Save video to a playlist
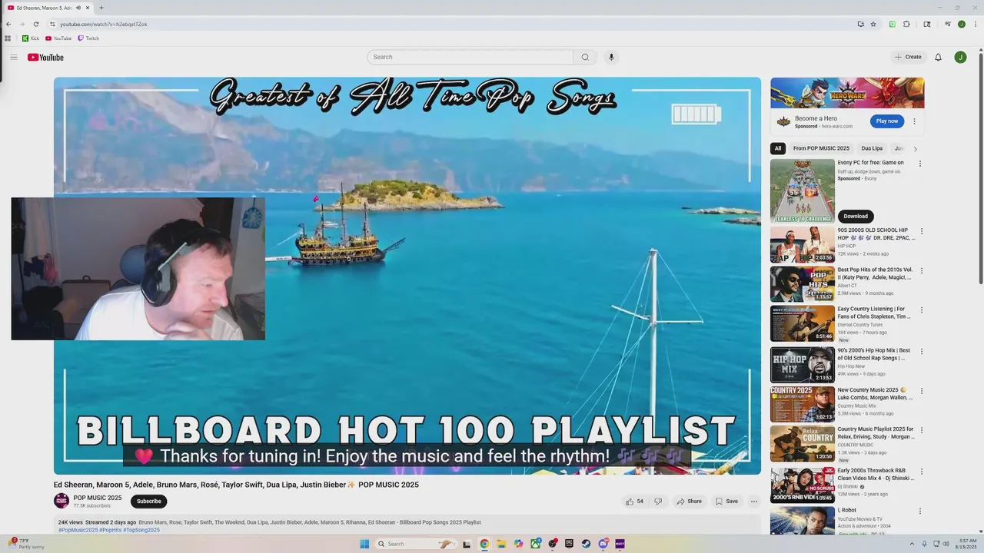 [x=726, y=502]
